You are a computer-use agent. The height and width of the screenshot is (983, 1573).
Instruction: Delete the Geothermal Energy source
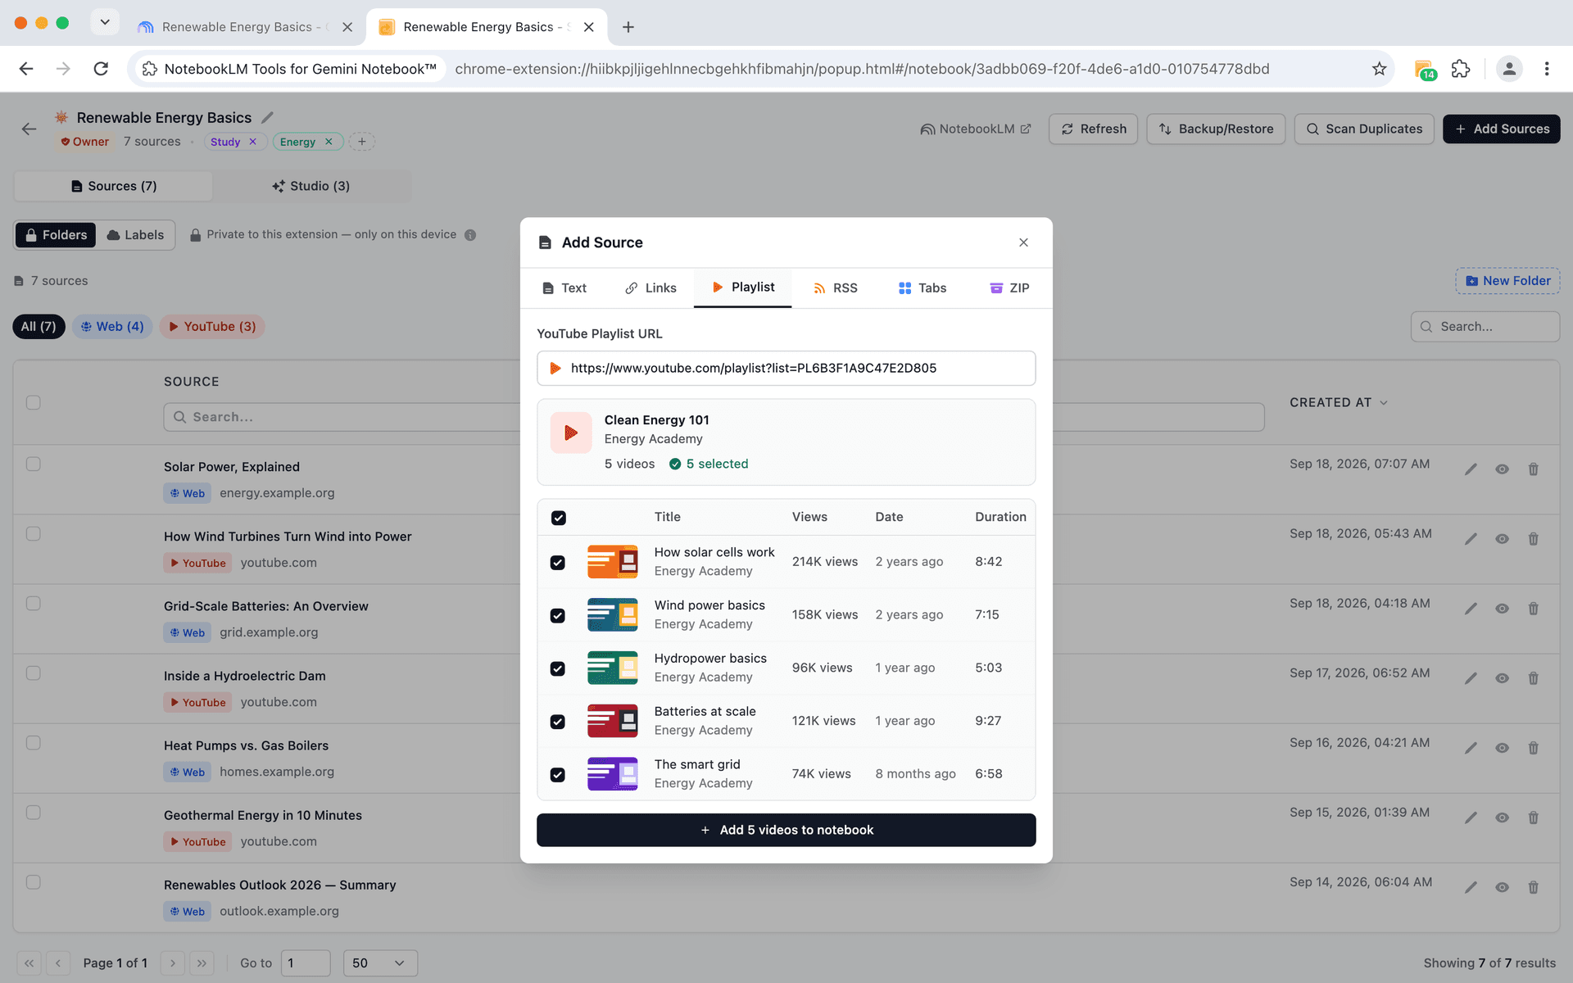click(x=1533, y=818)
